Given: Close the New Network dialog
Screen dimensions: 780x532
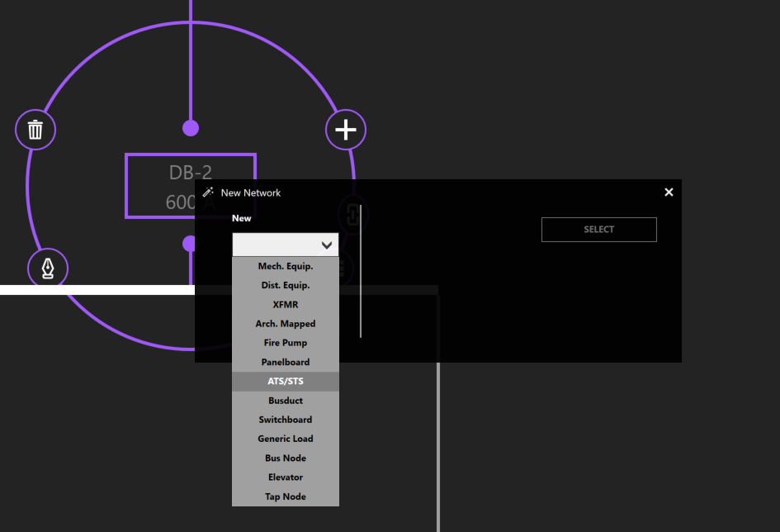Looking at the screenshot, I should pos(669,192).
